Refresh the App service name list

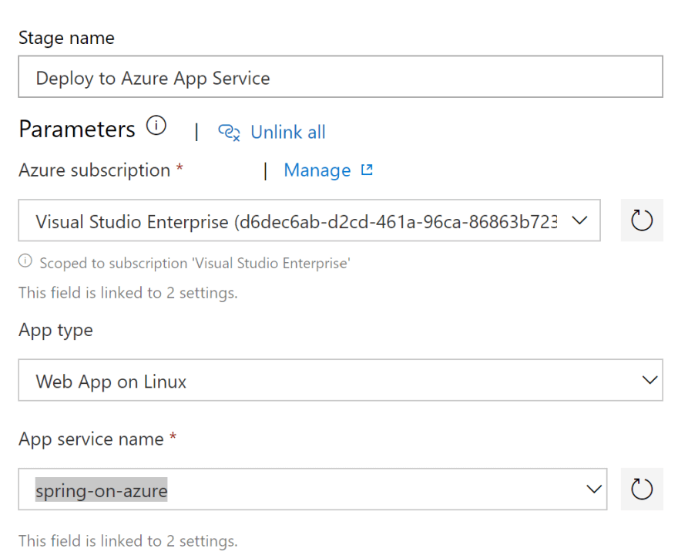click(x=642, y=489)
